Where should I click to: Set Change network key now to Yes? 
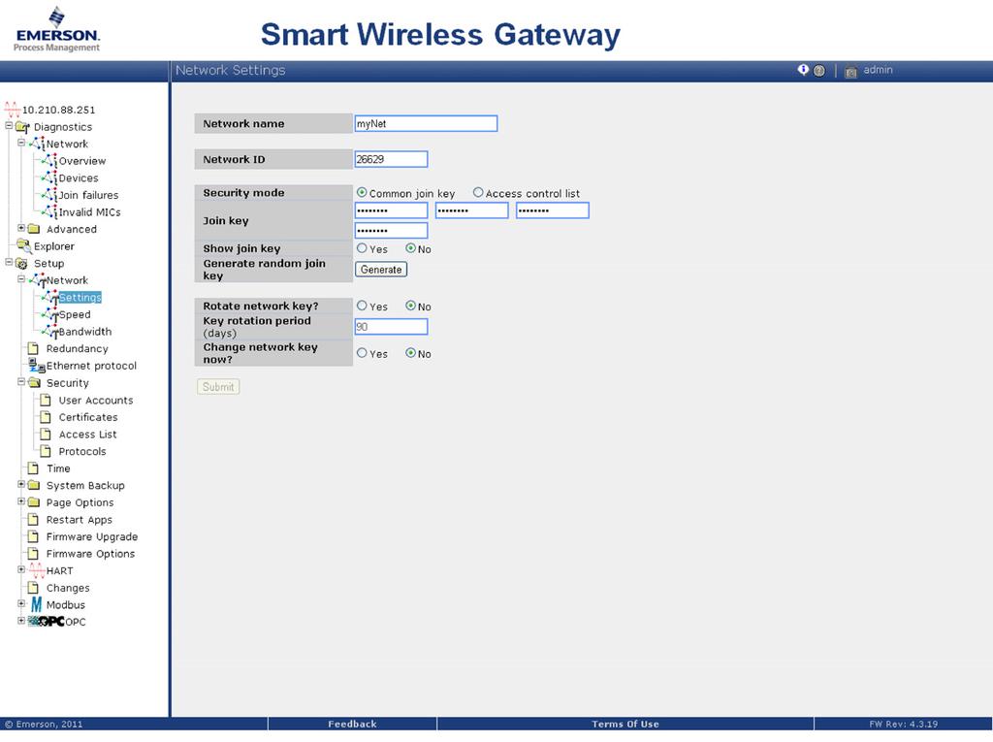pos(362,353)
